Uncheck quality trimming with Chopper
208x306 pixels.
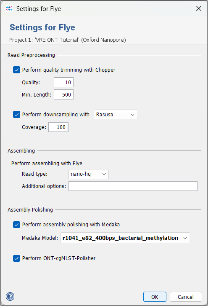16,70
